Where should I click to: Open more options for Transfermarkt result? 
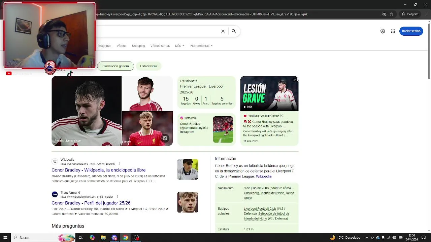tap(118, 197)
